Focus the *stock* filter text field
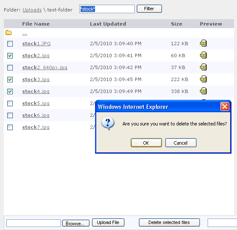Screen dimensions: 237x230 point(107,9)
